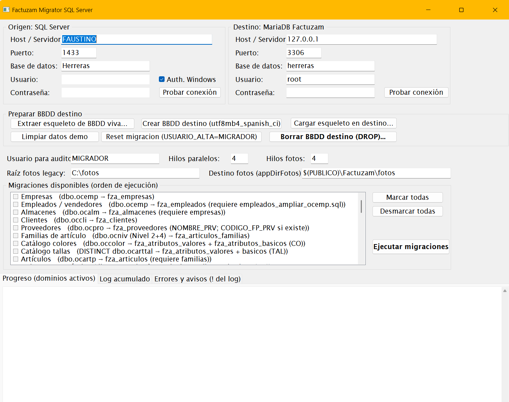Image resolution: width=509 pixels, height=402 pixels.
Task: Click the Hilos fotos value field
Action: coord(319,158)
